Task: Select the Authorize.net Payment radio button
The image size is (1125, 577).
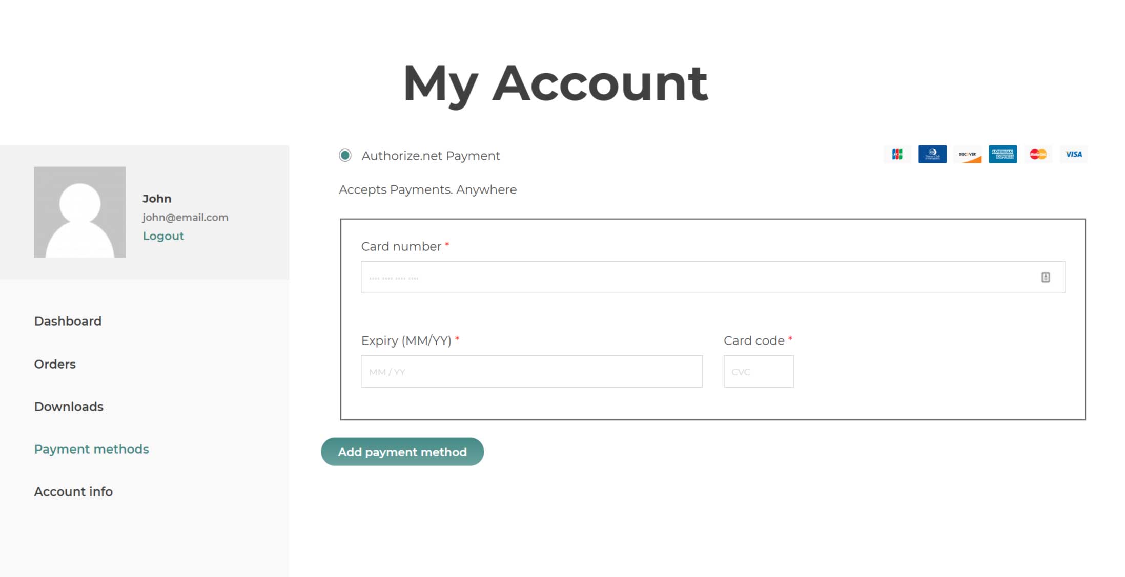Action: 345,155
